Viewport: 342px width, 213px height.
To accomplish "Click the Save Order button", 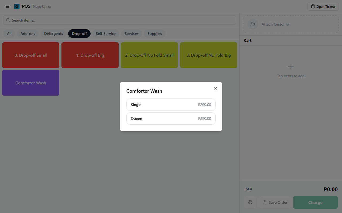I will click(x=275, y=202).
